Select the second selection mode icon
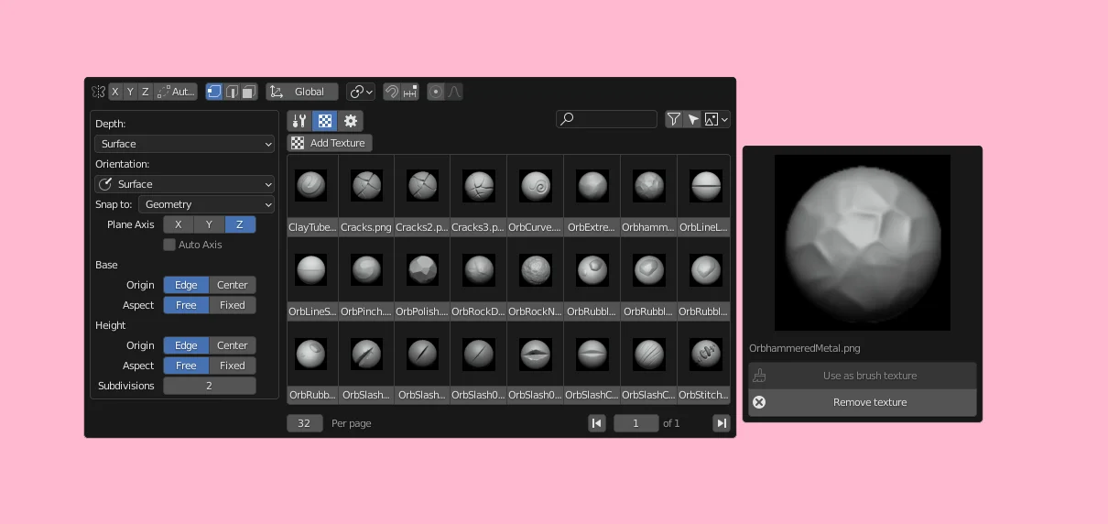This screenshot has height=524, width=1108. tap(232, 92)
